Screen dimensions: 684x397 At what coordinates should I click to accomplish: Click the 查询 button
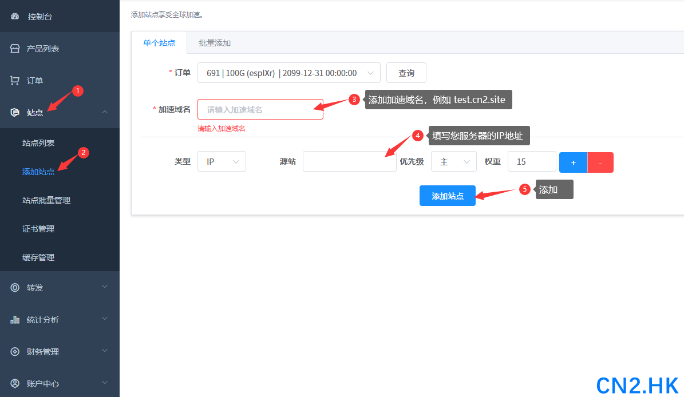coord(406,73)
